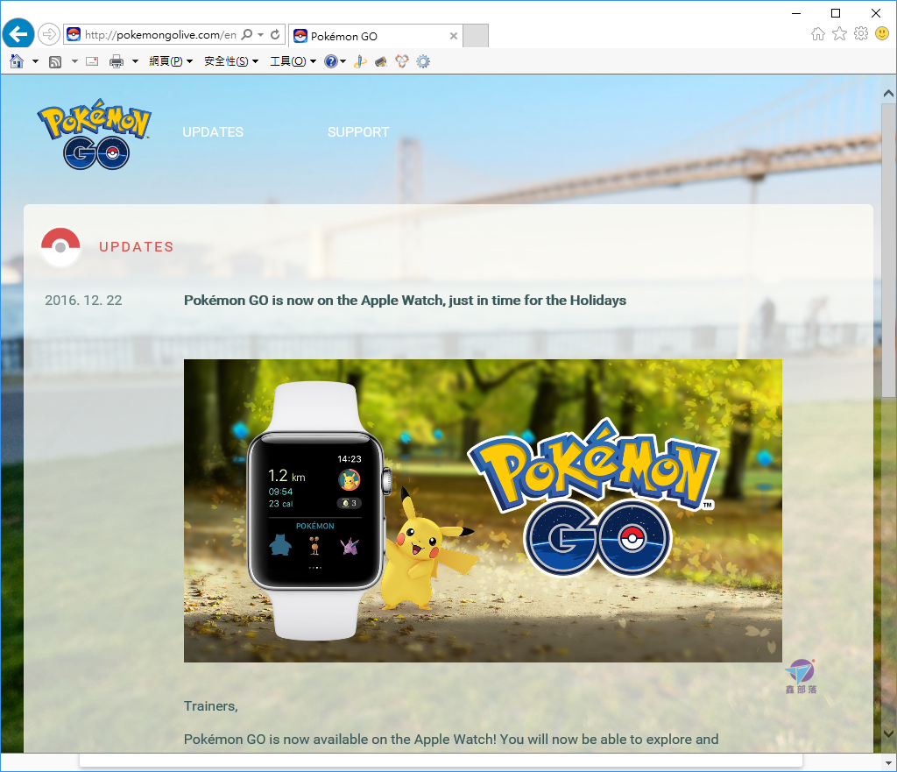The height and width of the screenshot is (772, 897).
Task: Open the Apple Watch Holidays article title
Action: (x=405, y=301)
